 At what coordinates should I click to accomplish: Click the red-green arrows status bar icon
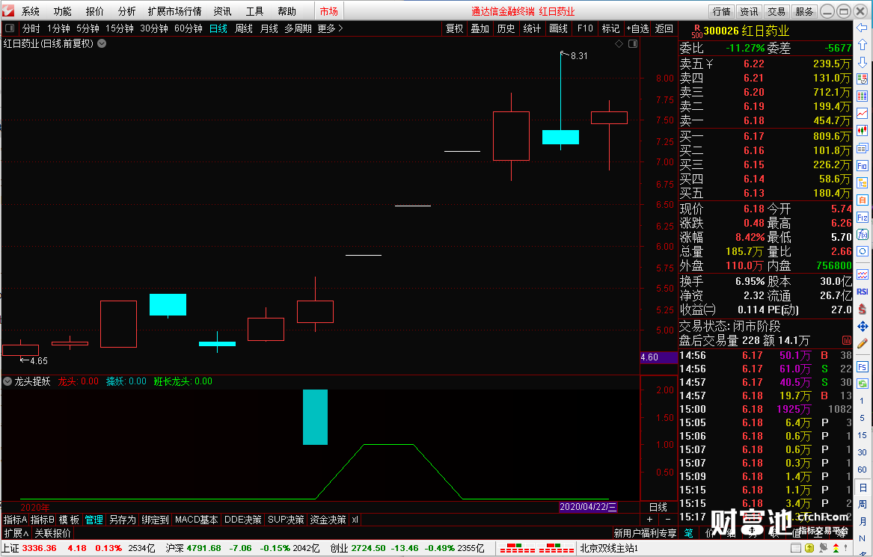(x=836, y=548)
